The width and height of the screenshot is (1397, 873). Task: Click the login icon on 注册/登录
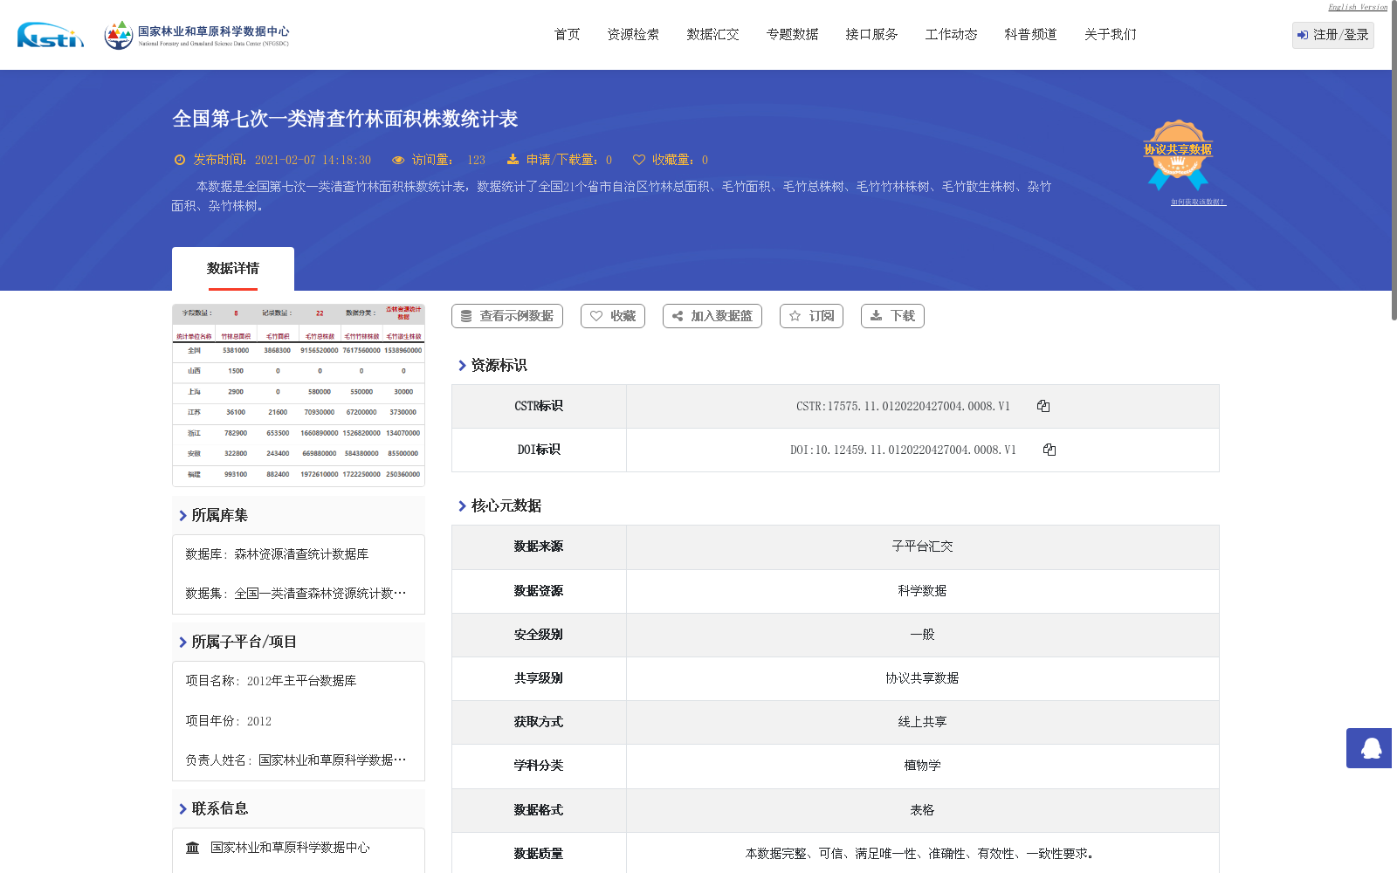coord(1304,36)
